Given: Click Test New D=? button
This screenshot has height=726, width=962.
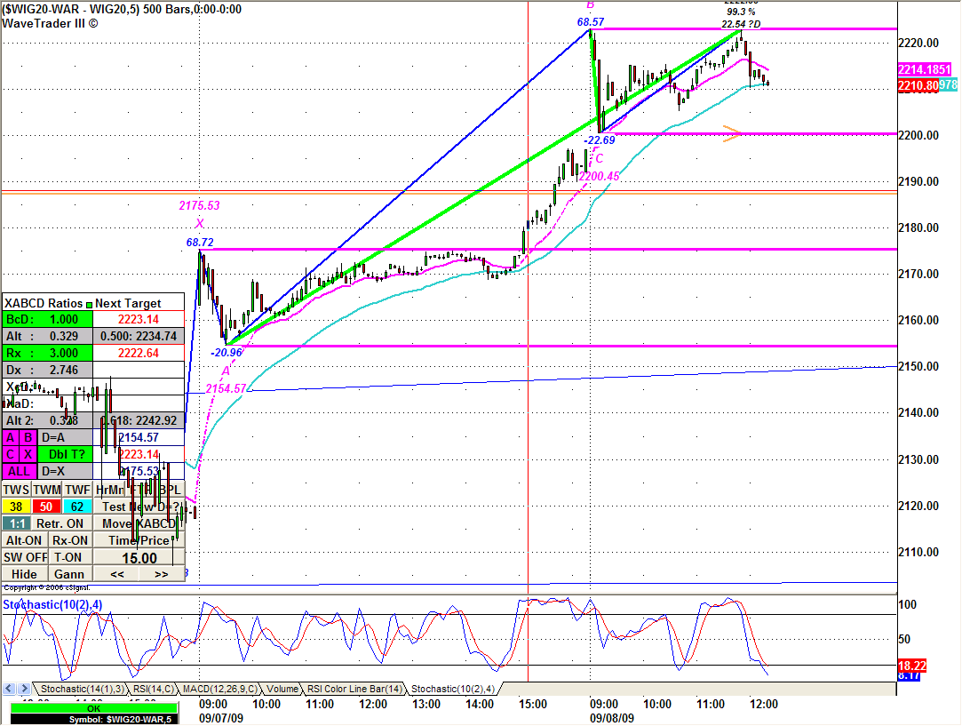Looking at the screenshot, I should pos(139,507).
